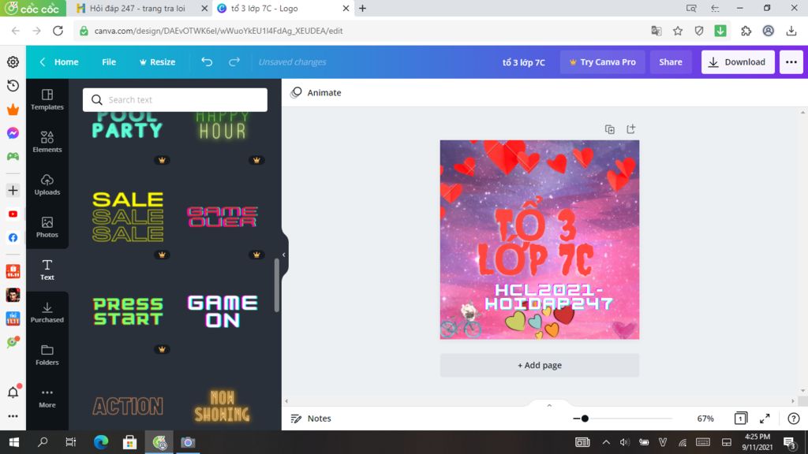Open the Notes panel
The image size is (808, 454).
pyautogui.click(x=311, y=419)
